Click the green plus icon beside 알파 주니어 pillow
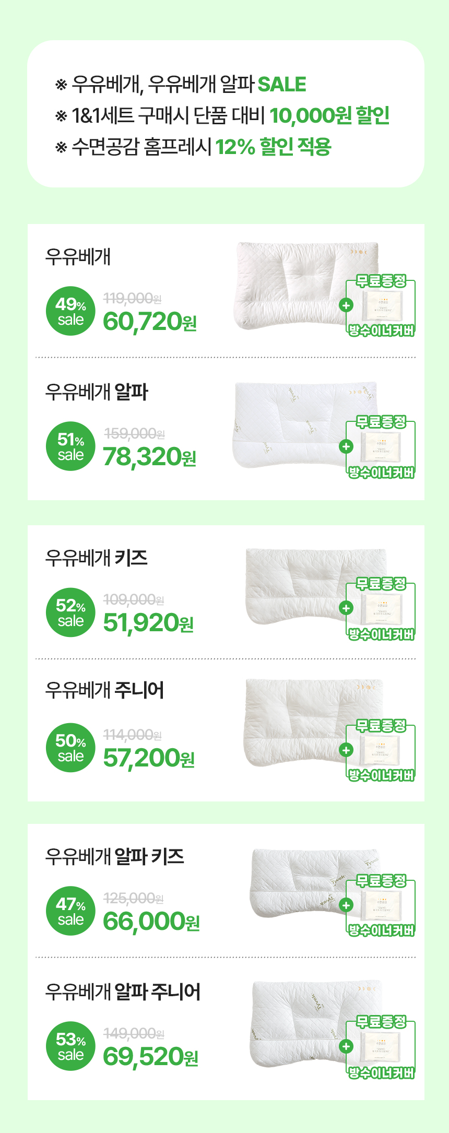This screenshot has height=1133, width=449. (x=346, y=1046)
